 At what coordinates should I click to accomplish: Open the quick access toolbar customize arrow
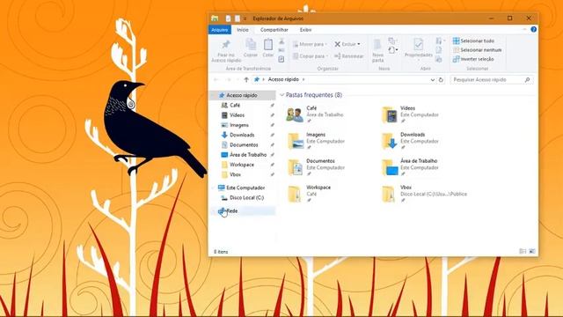coord(245,18)
